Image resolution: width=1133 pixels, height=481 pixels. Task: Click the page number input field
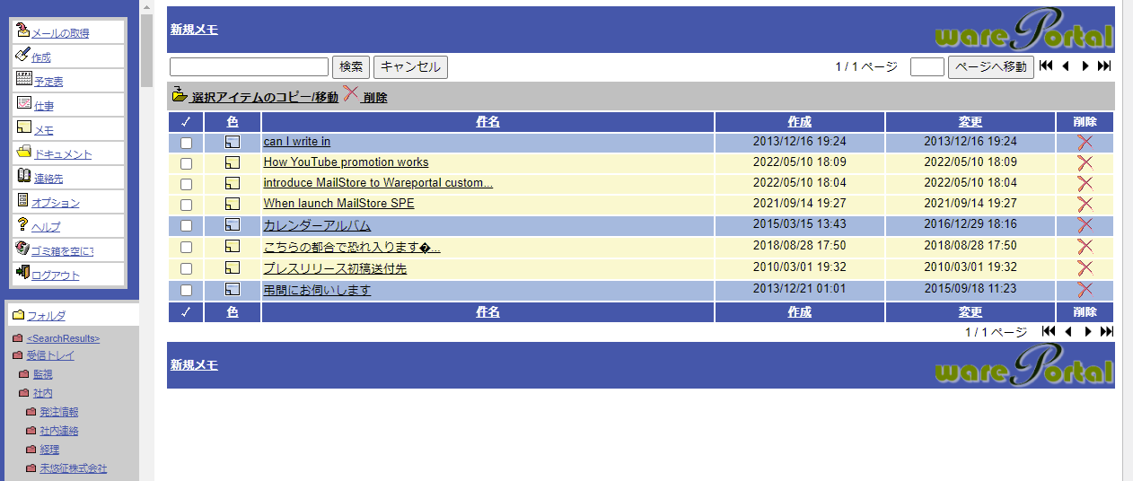pyautogui.click(x=927, y=67)
